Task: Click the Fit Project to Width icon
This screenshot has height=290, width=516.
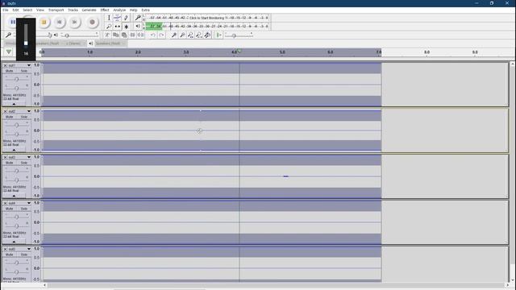Action: tap(199, 35)
